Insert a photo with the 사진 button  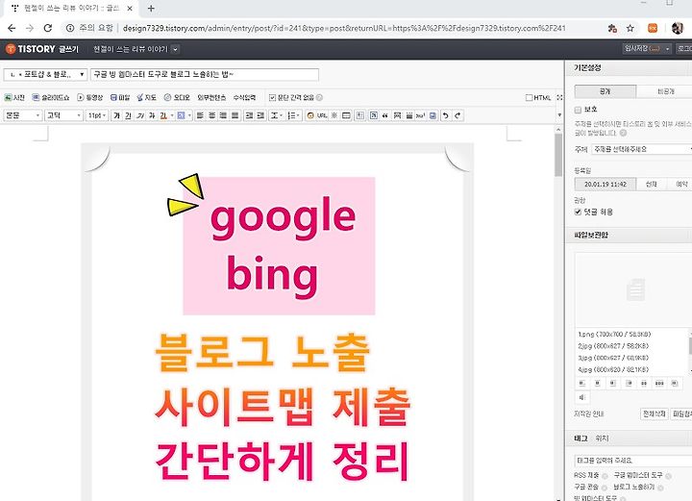click(x=14, y=97)
